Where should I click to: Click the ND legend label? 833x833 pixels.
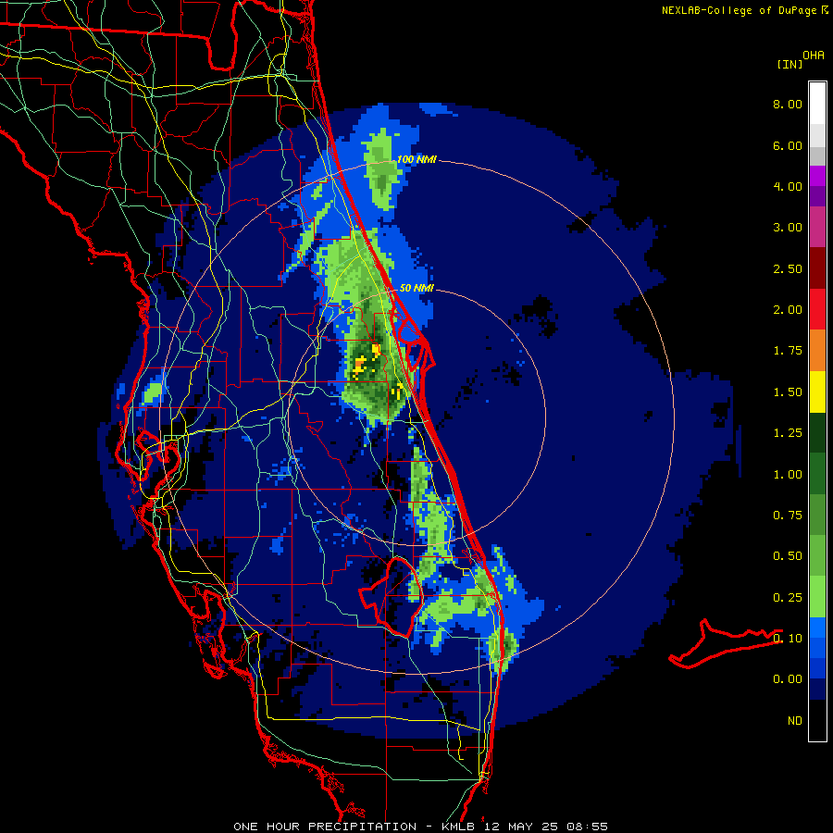795,721
